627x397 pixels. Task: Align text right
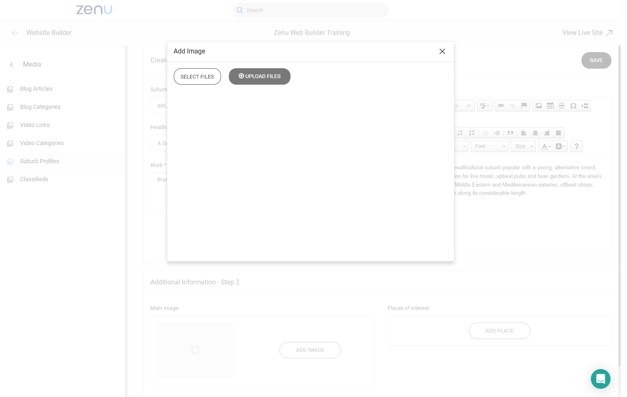tap(547, 133)
